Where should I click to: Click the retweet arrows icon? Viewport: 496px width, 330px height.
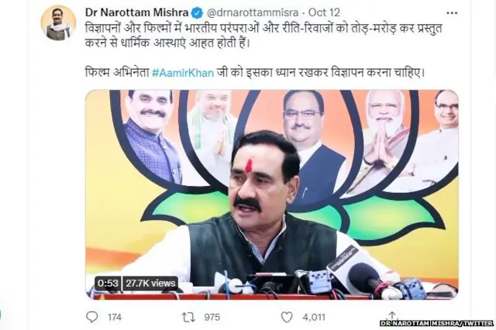tap(188, 317)
